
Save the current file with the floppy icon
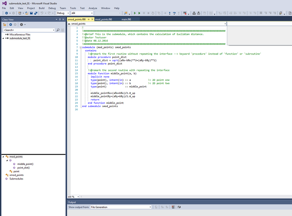pyautogui.click(x=31, y=13)
